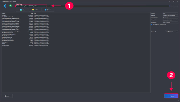Image resolution: width=180 pixels, height=102 pixels.
Task: Toggle Use Multicore compression checkbox
Action: pos(152,25)
